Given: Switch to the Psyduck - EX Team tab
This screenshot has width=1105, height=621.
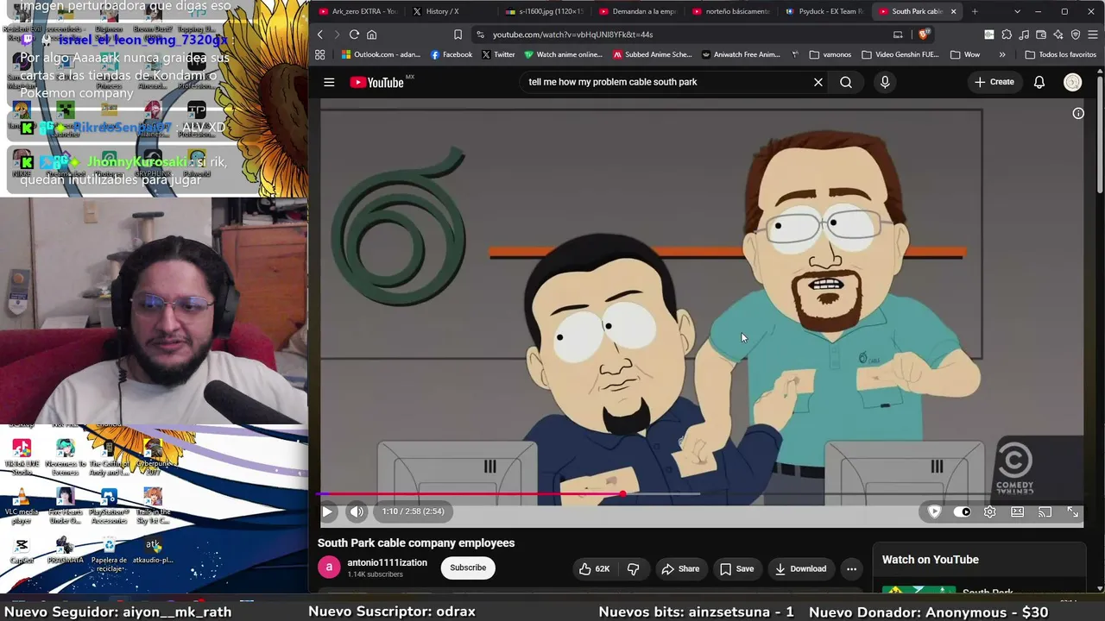Looking at the screenshot, I should (824, 11).
